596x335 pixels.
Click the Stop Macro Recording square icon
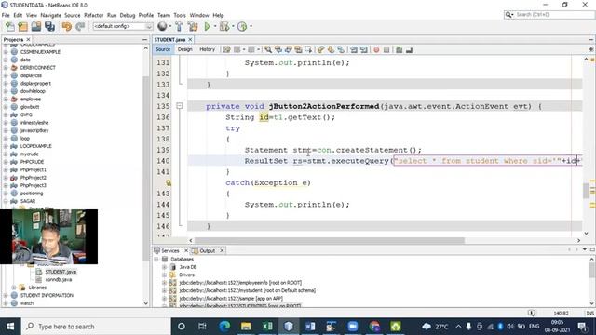pyautogui.click(x=386, y=49)
